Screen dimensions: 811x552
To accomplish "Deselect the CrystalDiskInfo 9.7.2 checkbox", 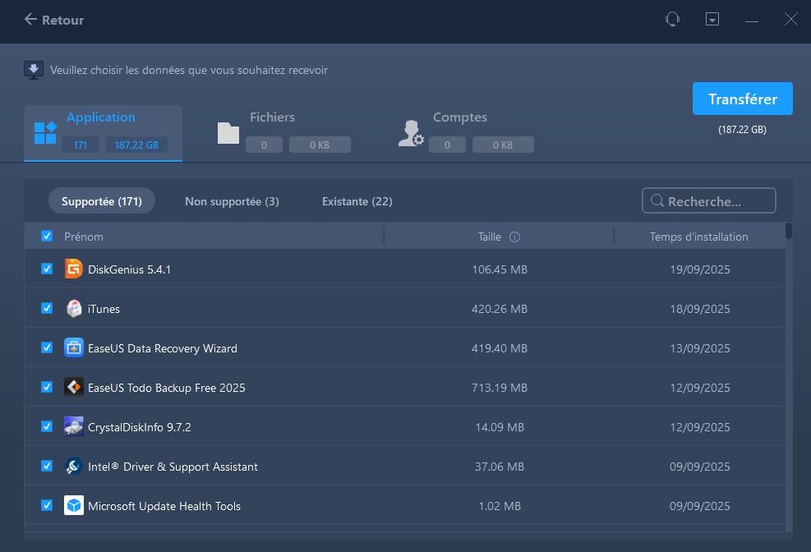I will tap(47, 427).
